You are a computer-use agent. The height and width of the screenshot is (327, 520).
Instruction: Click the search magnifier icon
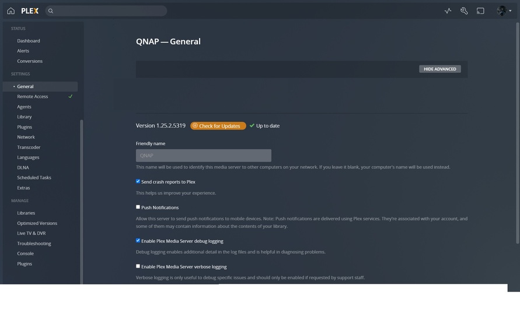pyautogui.click(x=51, y=11)
